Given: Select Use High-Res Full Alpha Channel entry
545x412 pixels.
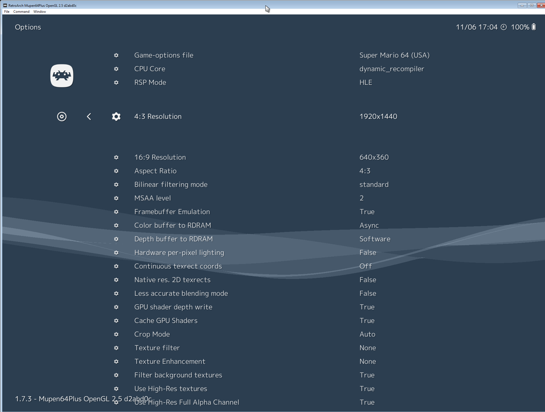Looking at the screenshot, I should coord(187,402).
